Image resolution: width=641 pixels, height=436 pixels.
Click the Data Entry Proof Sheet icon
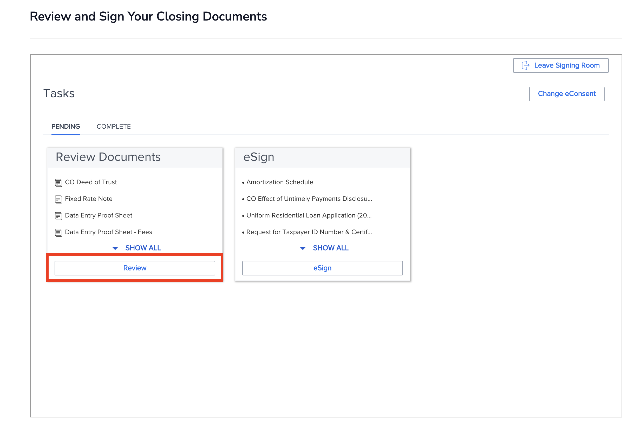58,216
